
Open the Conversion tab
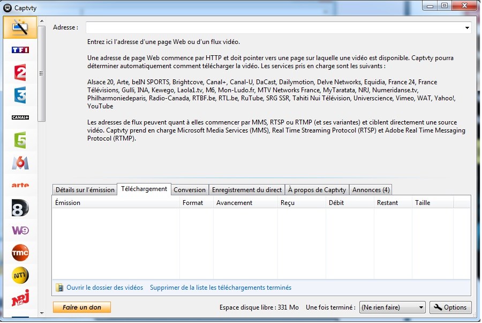click(x=190, y=190)
